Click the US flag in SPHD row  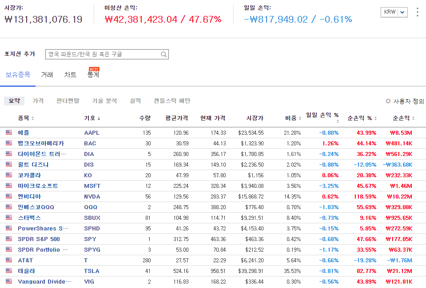pyautogui.click(x=9, y=228)
